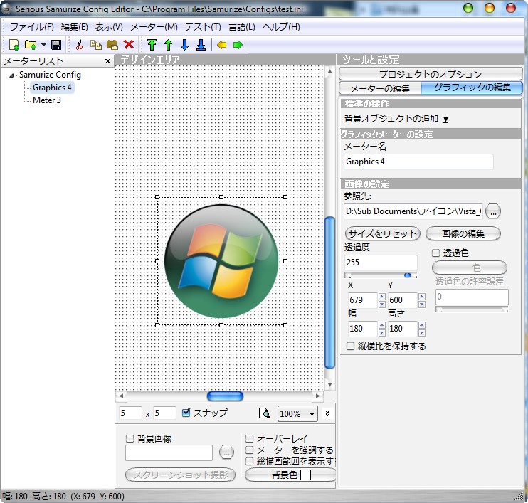
Task: Click the 透過色の許容誤差 slider
Action: (x=471, y=309)
